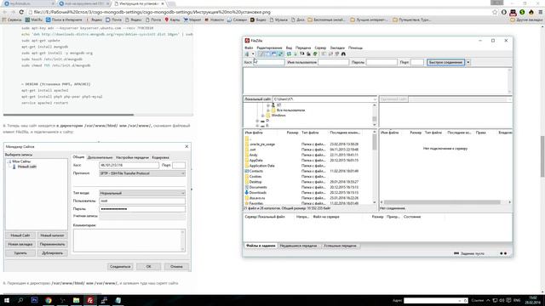Viewport: 545px width, 306px height.
Task: Open the FileZilla Site Manager icon
Action: (x=247, y=54)
